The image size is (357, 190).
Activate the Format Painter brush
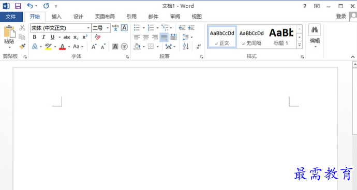22,46
